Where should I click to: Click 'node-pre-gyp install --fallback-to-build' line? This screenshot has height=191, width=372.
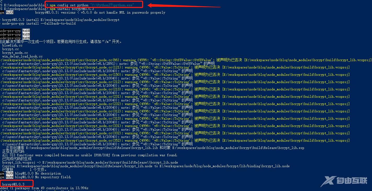click(x=38, y=24)
